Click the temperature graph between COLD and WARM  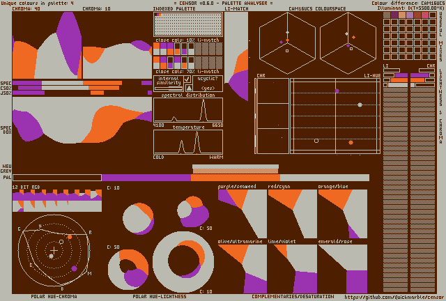[x=188, y=142]
